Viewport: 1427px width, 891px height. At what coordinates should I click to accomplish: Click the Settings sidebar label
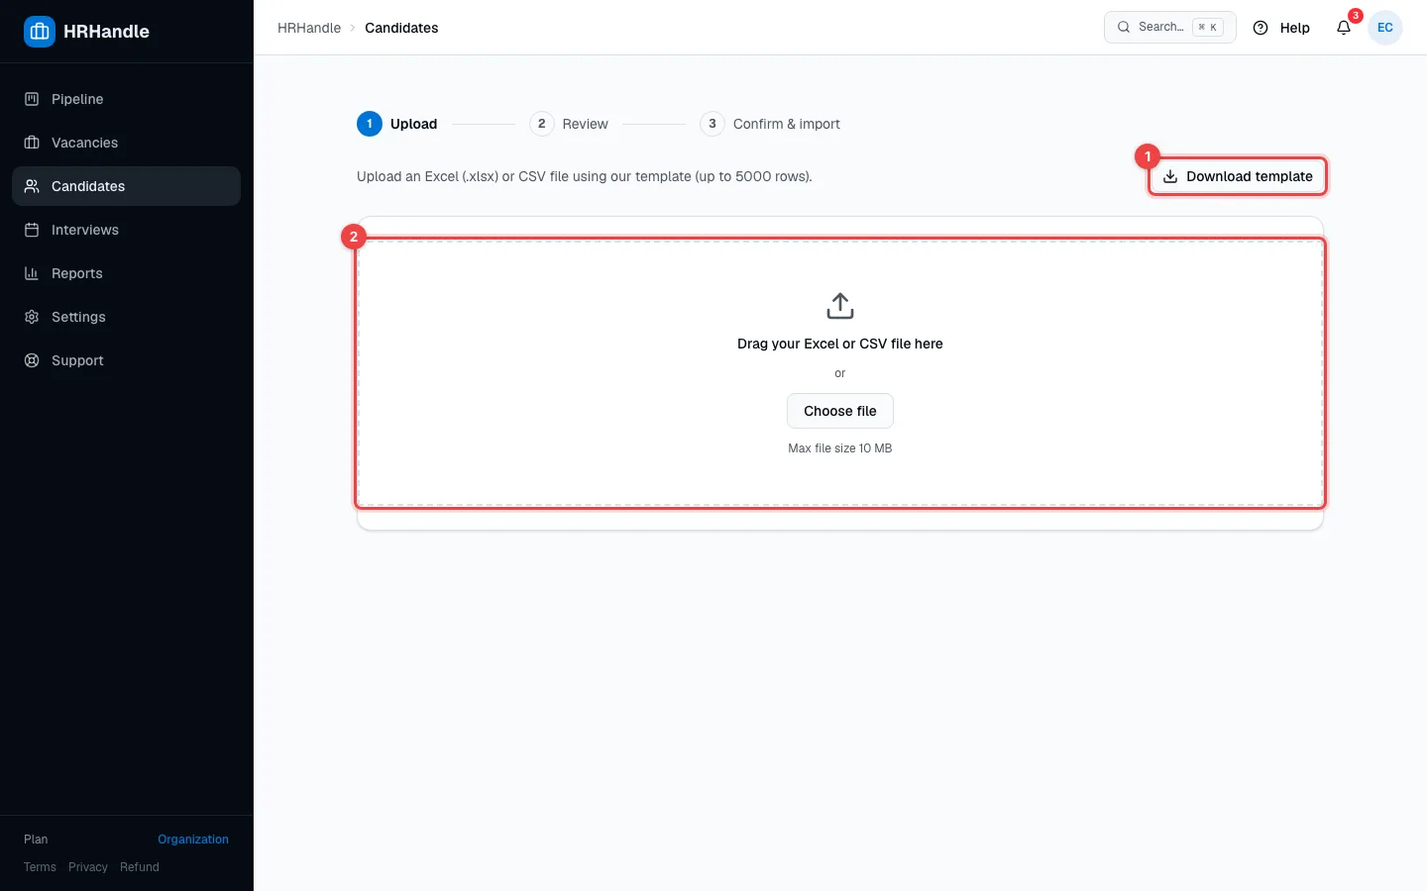tap(78, 317)
